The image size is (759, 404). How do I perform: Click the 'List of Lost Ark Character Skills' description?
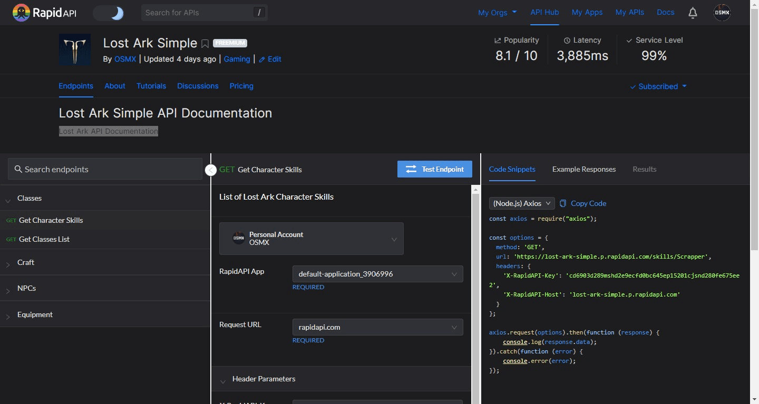tap(276, 197)
